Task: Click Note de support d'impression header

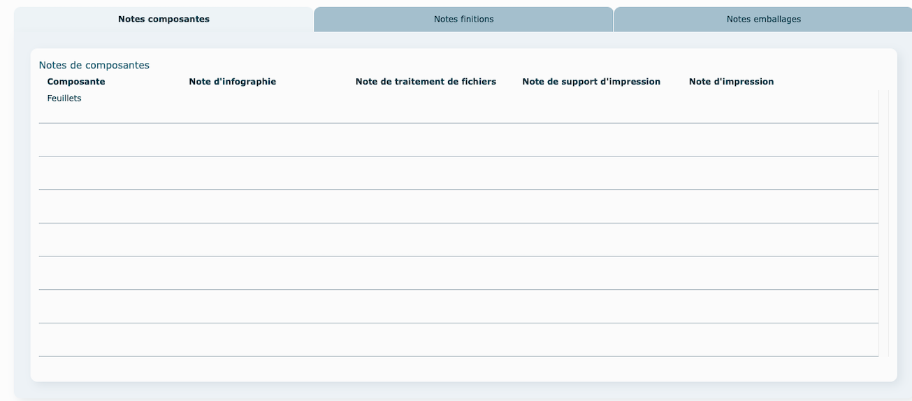Action: click(x=591, y=82)
